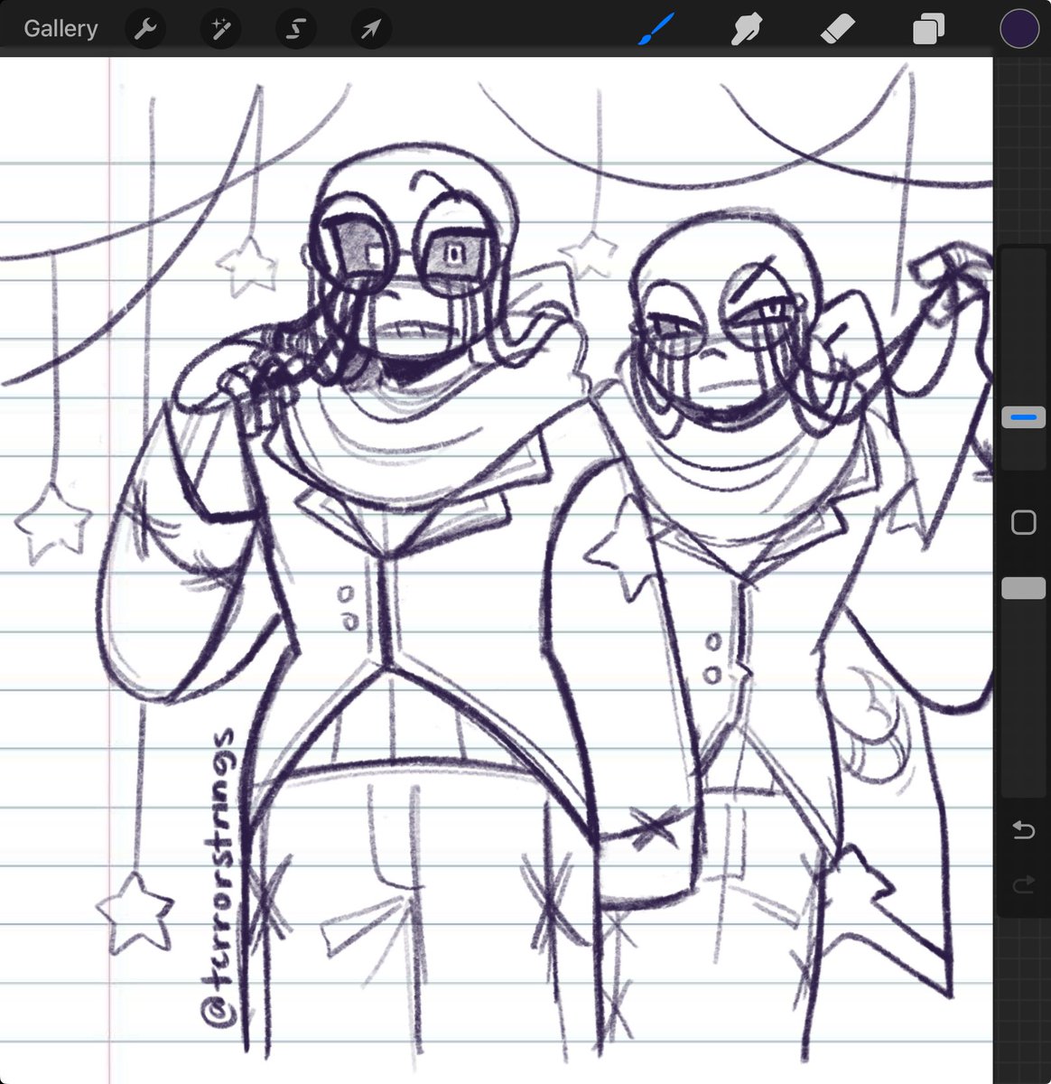
Task: Open the Actions wrench menu
Action: [145, 30]
